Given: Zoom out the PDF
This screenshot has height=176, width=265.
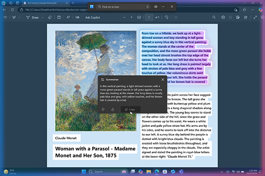Looking at the screenshot, I should [x=124, y=17].
